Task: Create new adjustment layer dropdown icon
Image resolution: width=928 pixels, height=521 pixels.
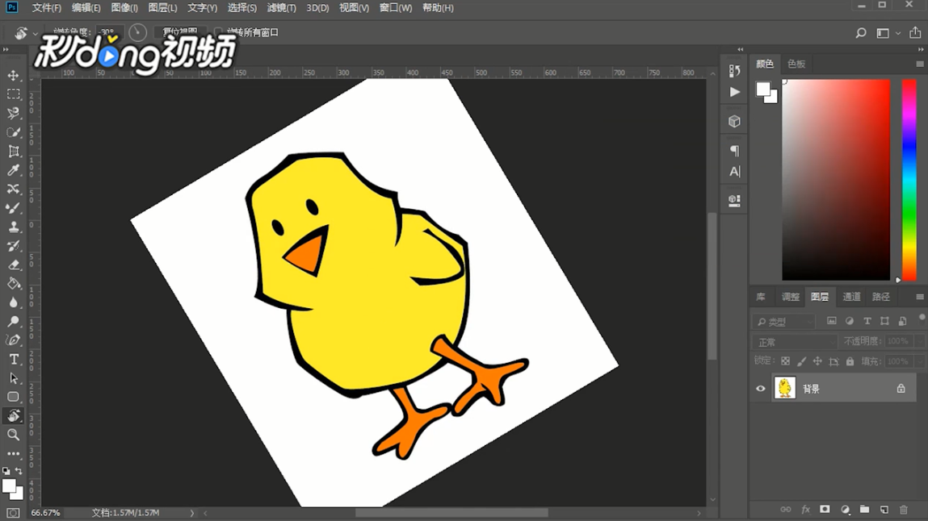Action: [845, 509]
